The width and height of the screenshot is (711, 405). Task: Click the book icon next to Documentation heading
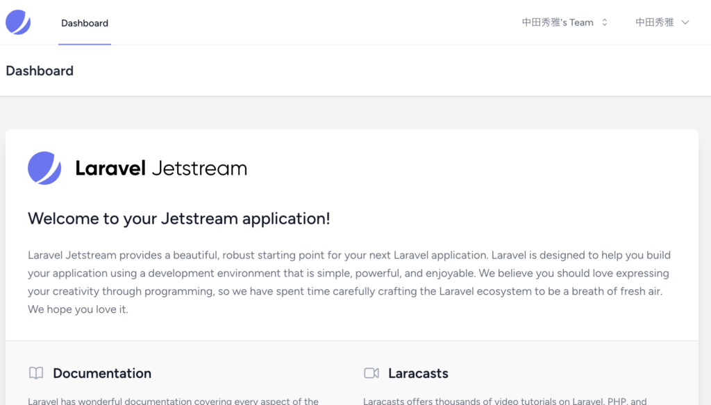point(36,372)
